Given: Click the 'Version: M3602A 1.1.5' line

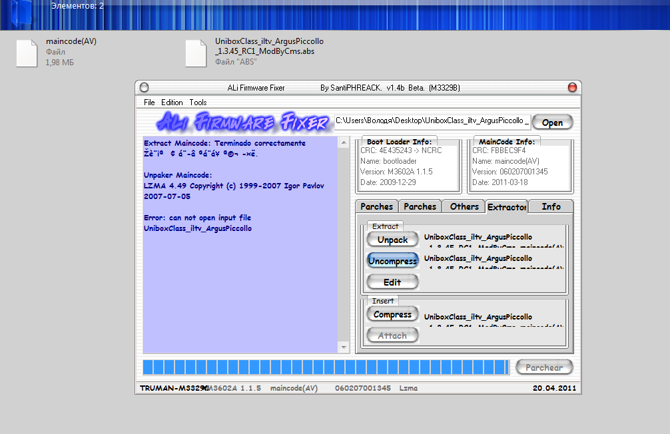Looking at the screenshot, I should pyautogui.click(x=396, y=172).
